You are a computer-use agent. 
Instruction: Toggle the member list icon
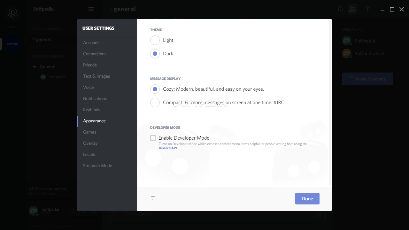tap(352, 9)
